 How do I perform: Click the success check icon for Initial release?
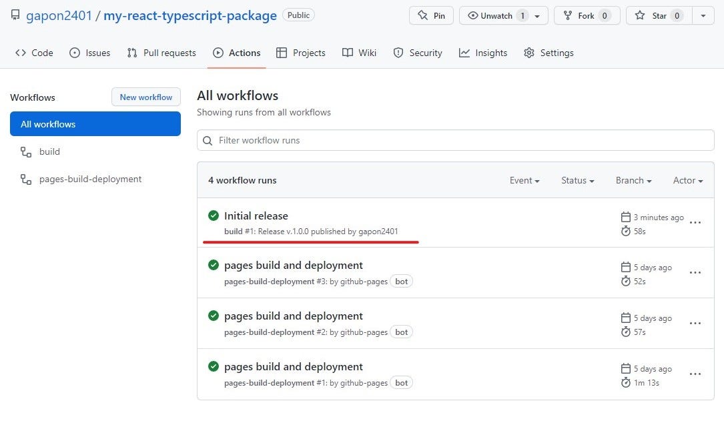(214, 215)
